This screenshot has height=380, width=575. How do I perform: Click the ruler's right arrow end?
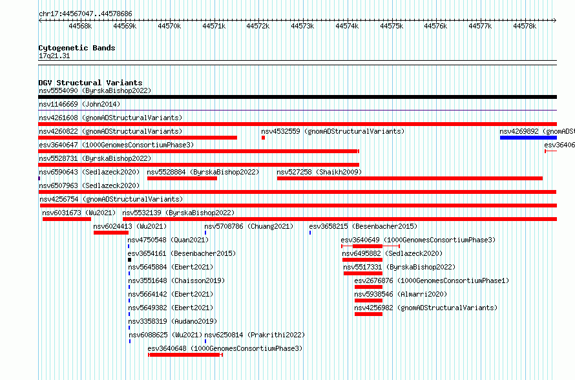pos(554,21)
